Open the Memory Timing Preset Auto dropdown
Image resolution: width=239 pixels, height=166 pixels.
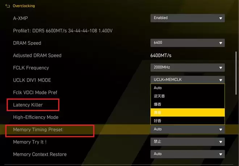(188, 129)
